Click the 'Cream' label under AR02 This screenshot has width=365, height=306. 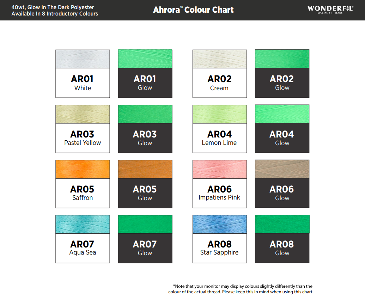[219, 88]
